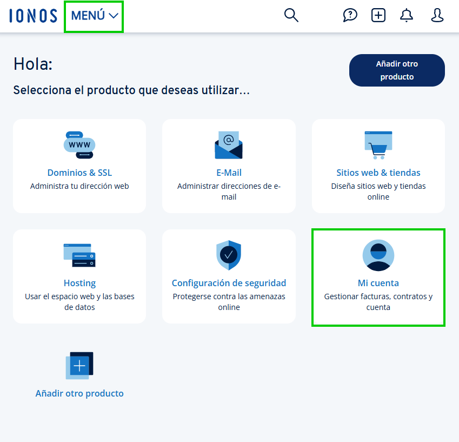Open the search with the magnifying glass icon
This screenshot has height=442, width=459.
(291, 15)
